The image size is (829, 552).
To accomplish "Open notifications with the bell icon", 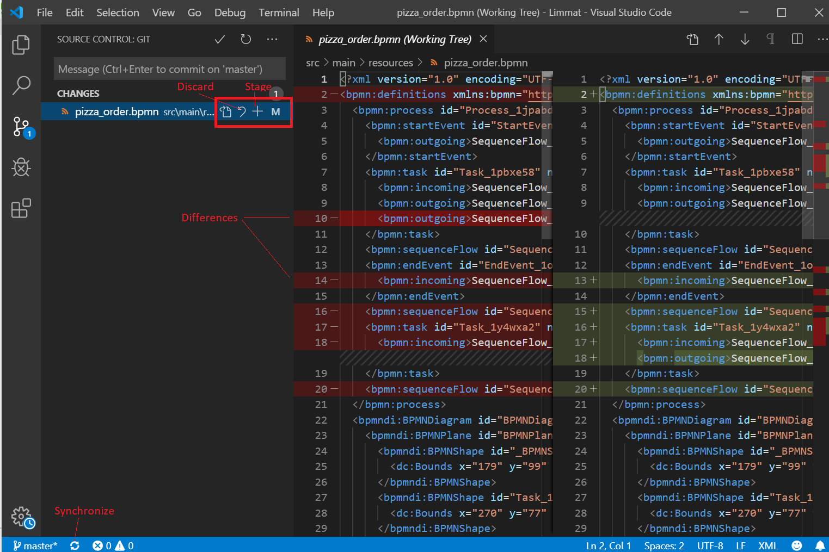I will [820, 545].
